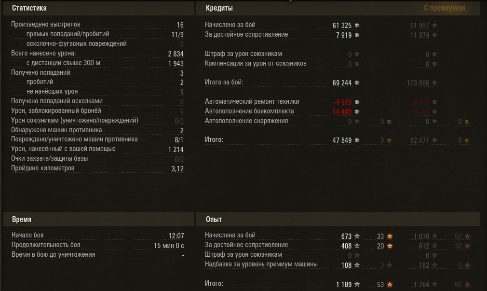Screen dimensions: 487x291
Task: Click 'Продолжительность боя' row label
Action: (x=46, y=245)
